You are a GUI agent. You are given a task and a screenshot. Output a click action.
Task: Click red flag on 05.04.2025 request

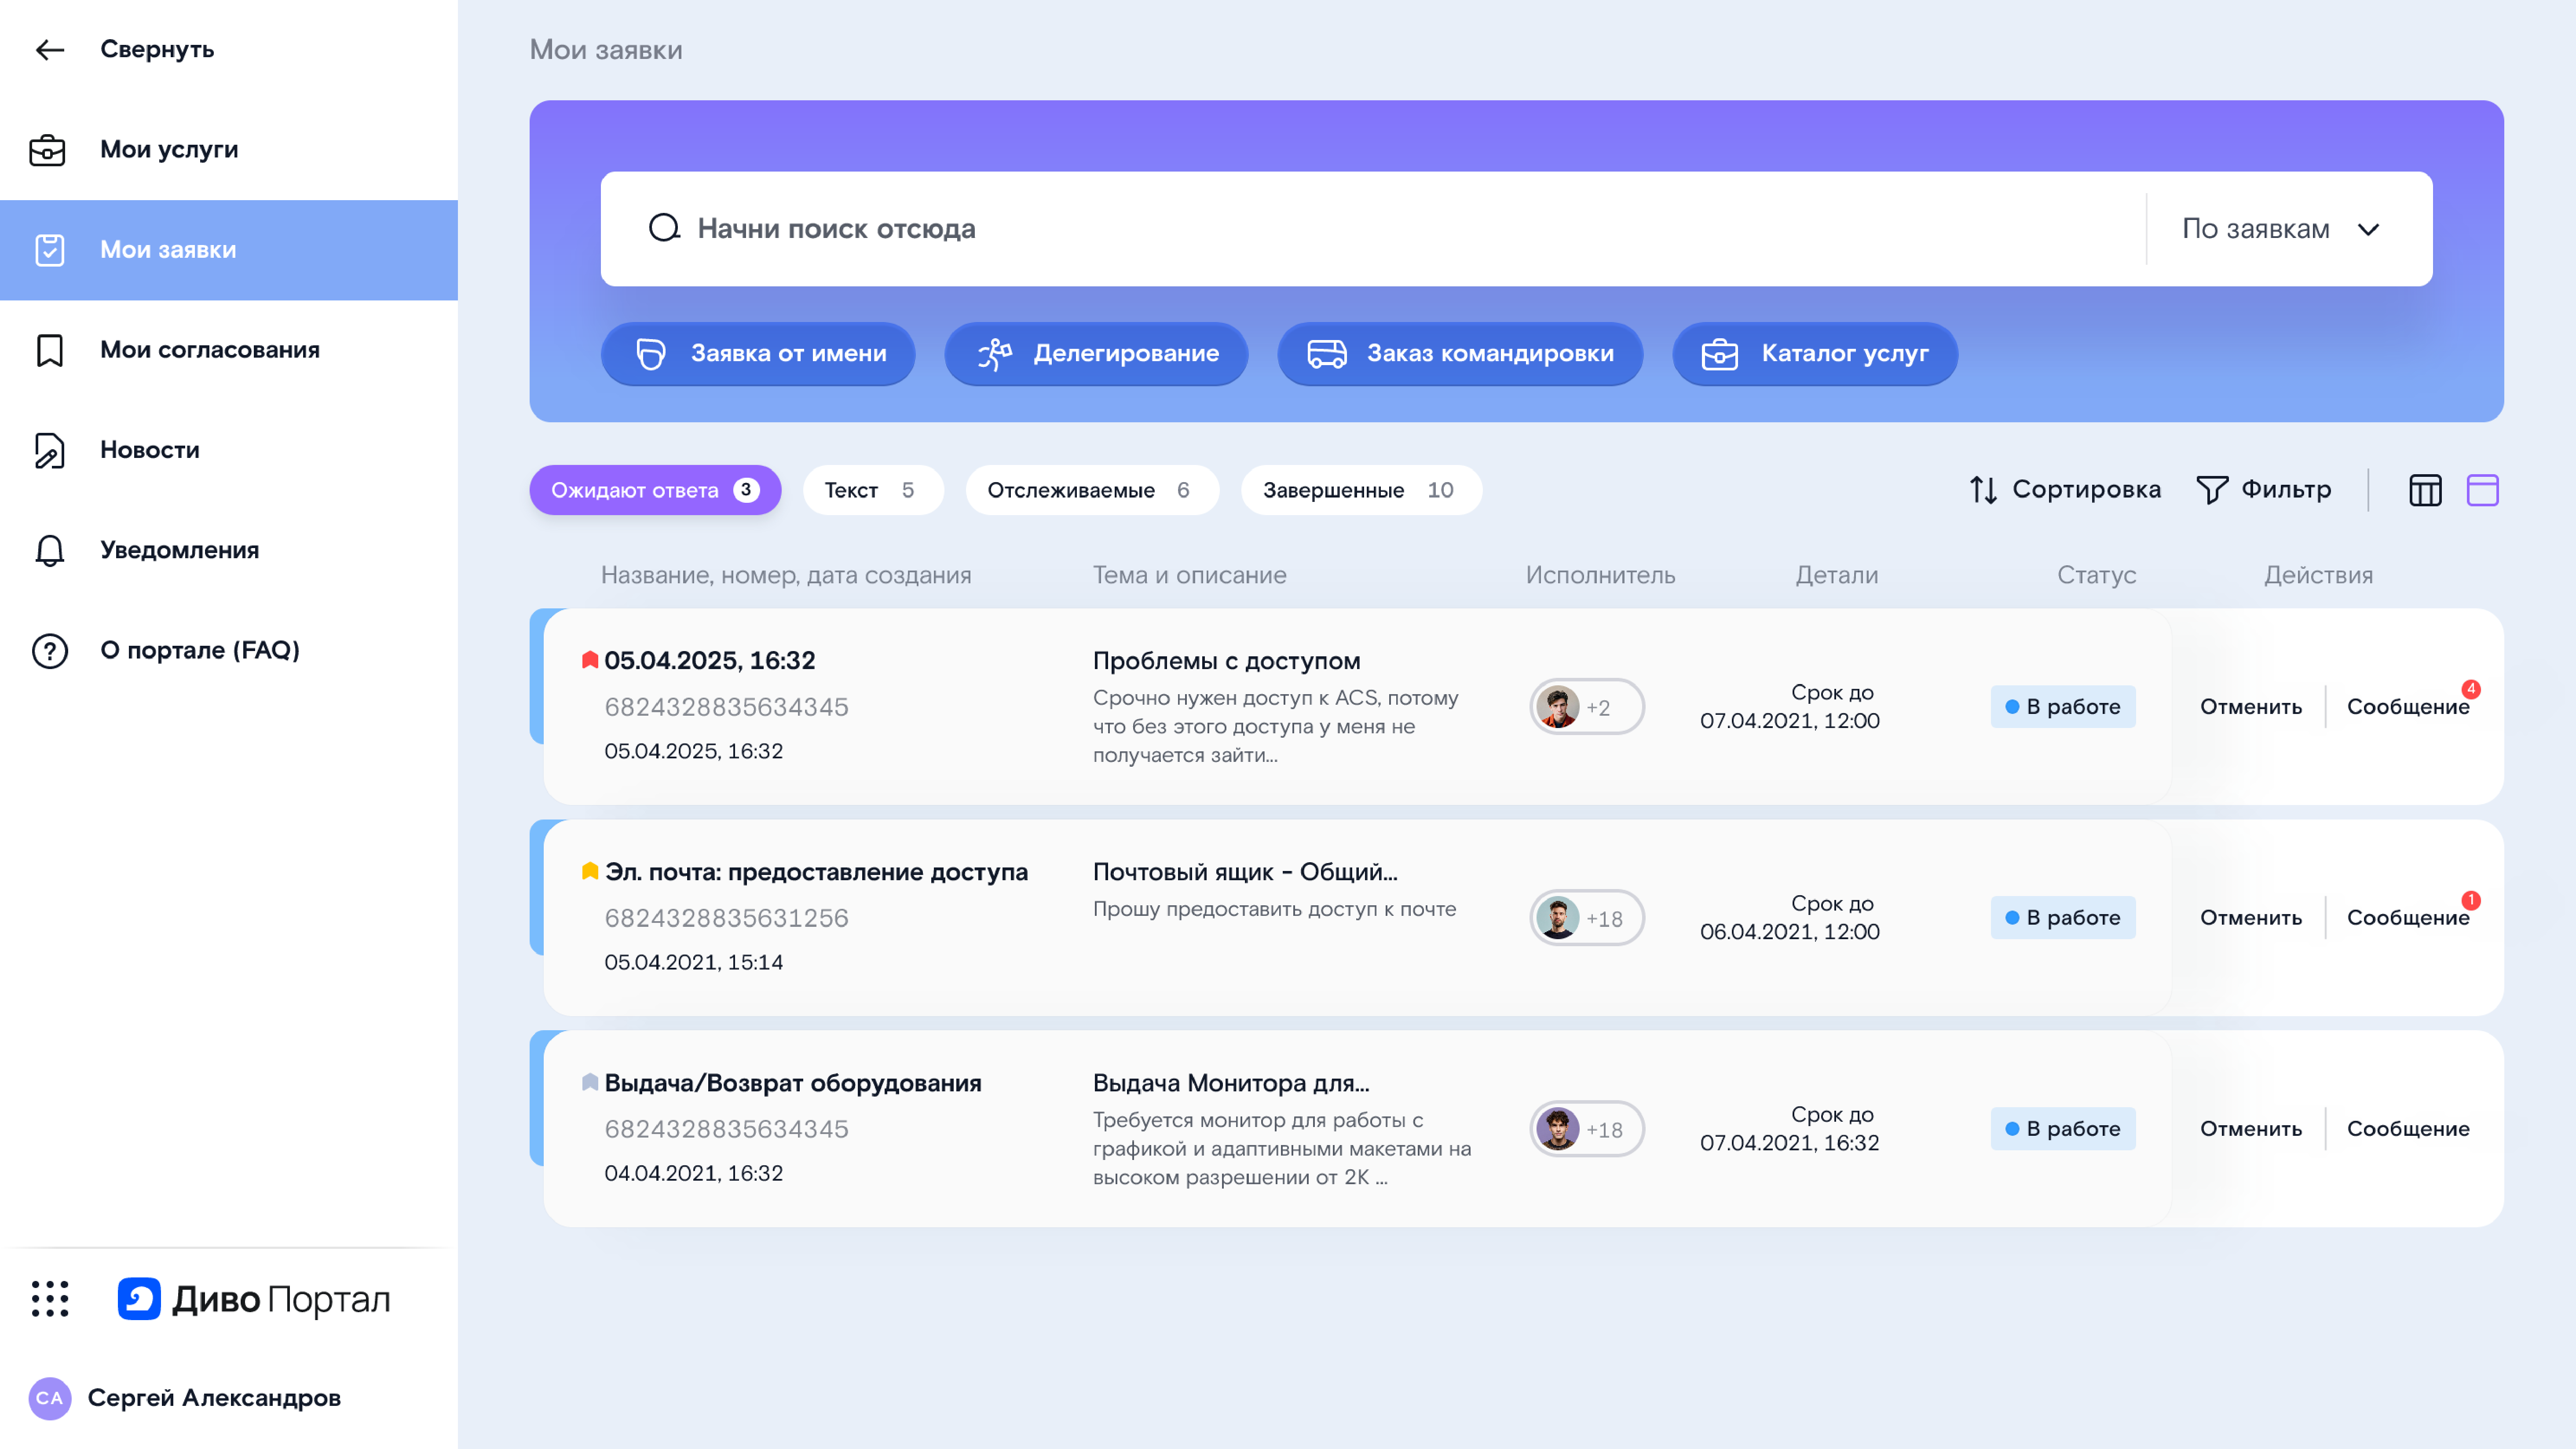(x=590, y=660)
